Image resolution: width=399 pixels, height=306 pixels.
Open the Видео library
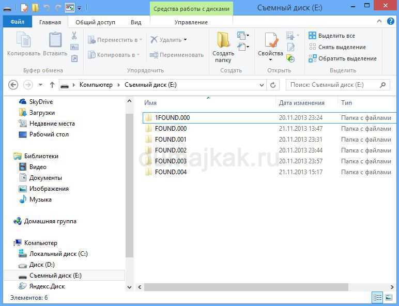(x=33, y=167)
